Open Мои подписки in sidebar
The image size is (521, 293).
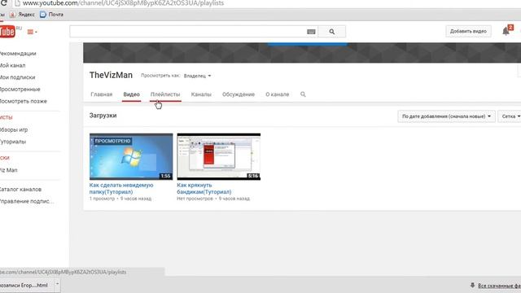tap(18, 77)
